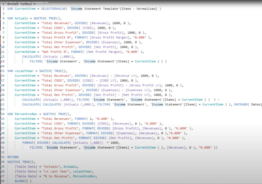262x184 pixels.
Task: Click the "% to Revenue" string
Action: point(56,176)
